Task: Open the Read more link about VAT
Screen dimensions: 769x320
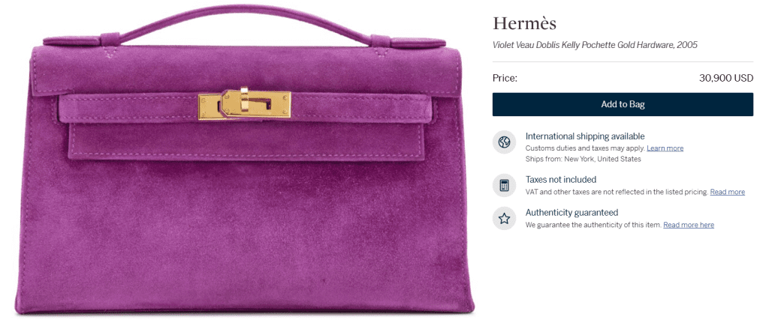Action: pos(727,192)
